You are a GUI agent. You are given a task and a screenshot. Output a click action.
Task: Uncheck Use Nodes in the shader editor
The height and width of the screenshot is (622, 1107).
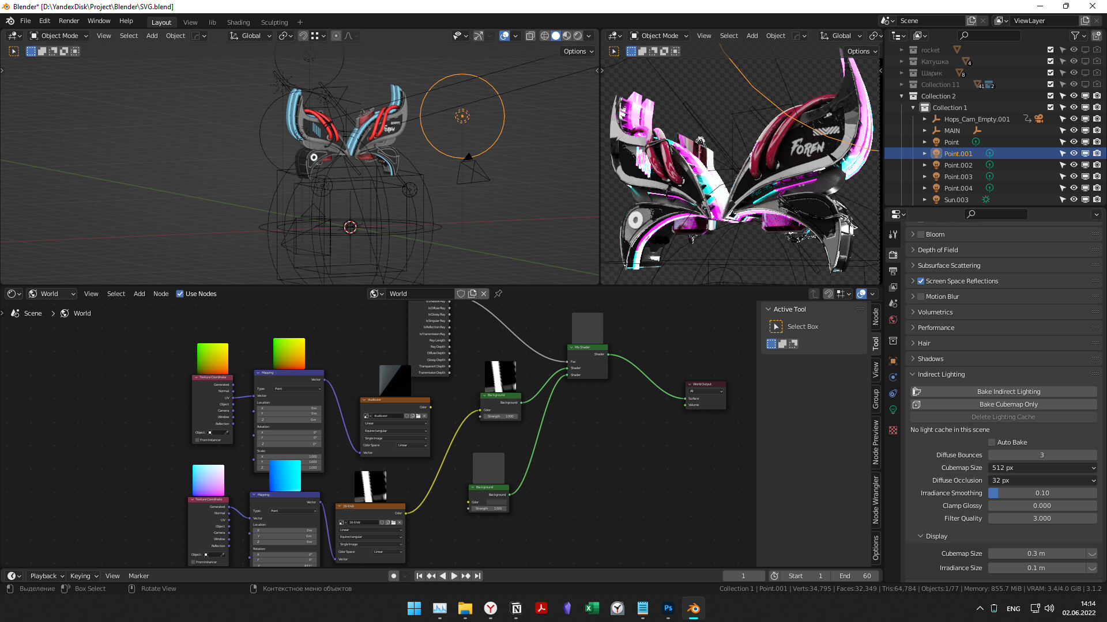pos(180,294)
